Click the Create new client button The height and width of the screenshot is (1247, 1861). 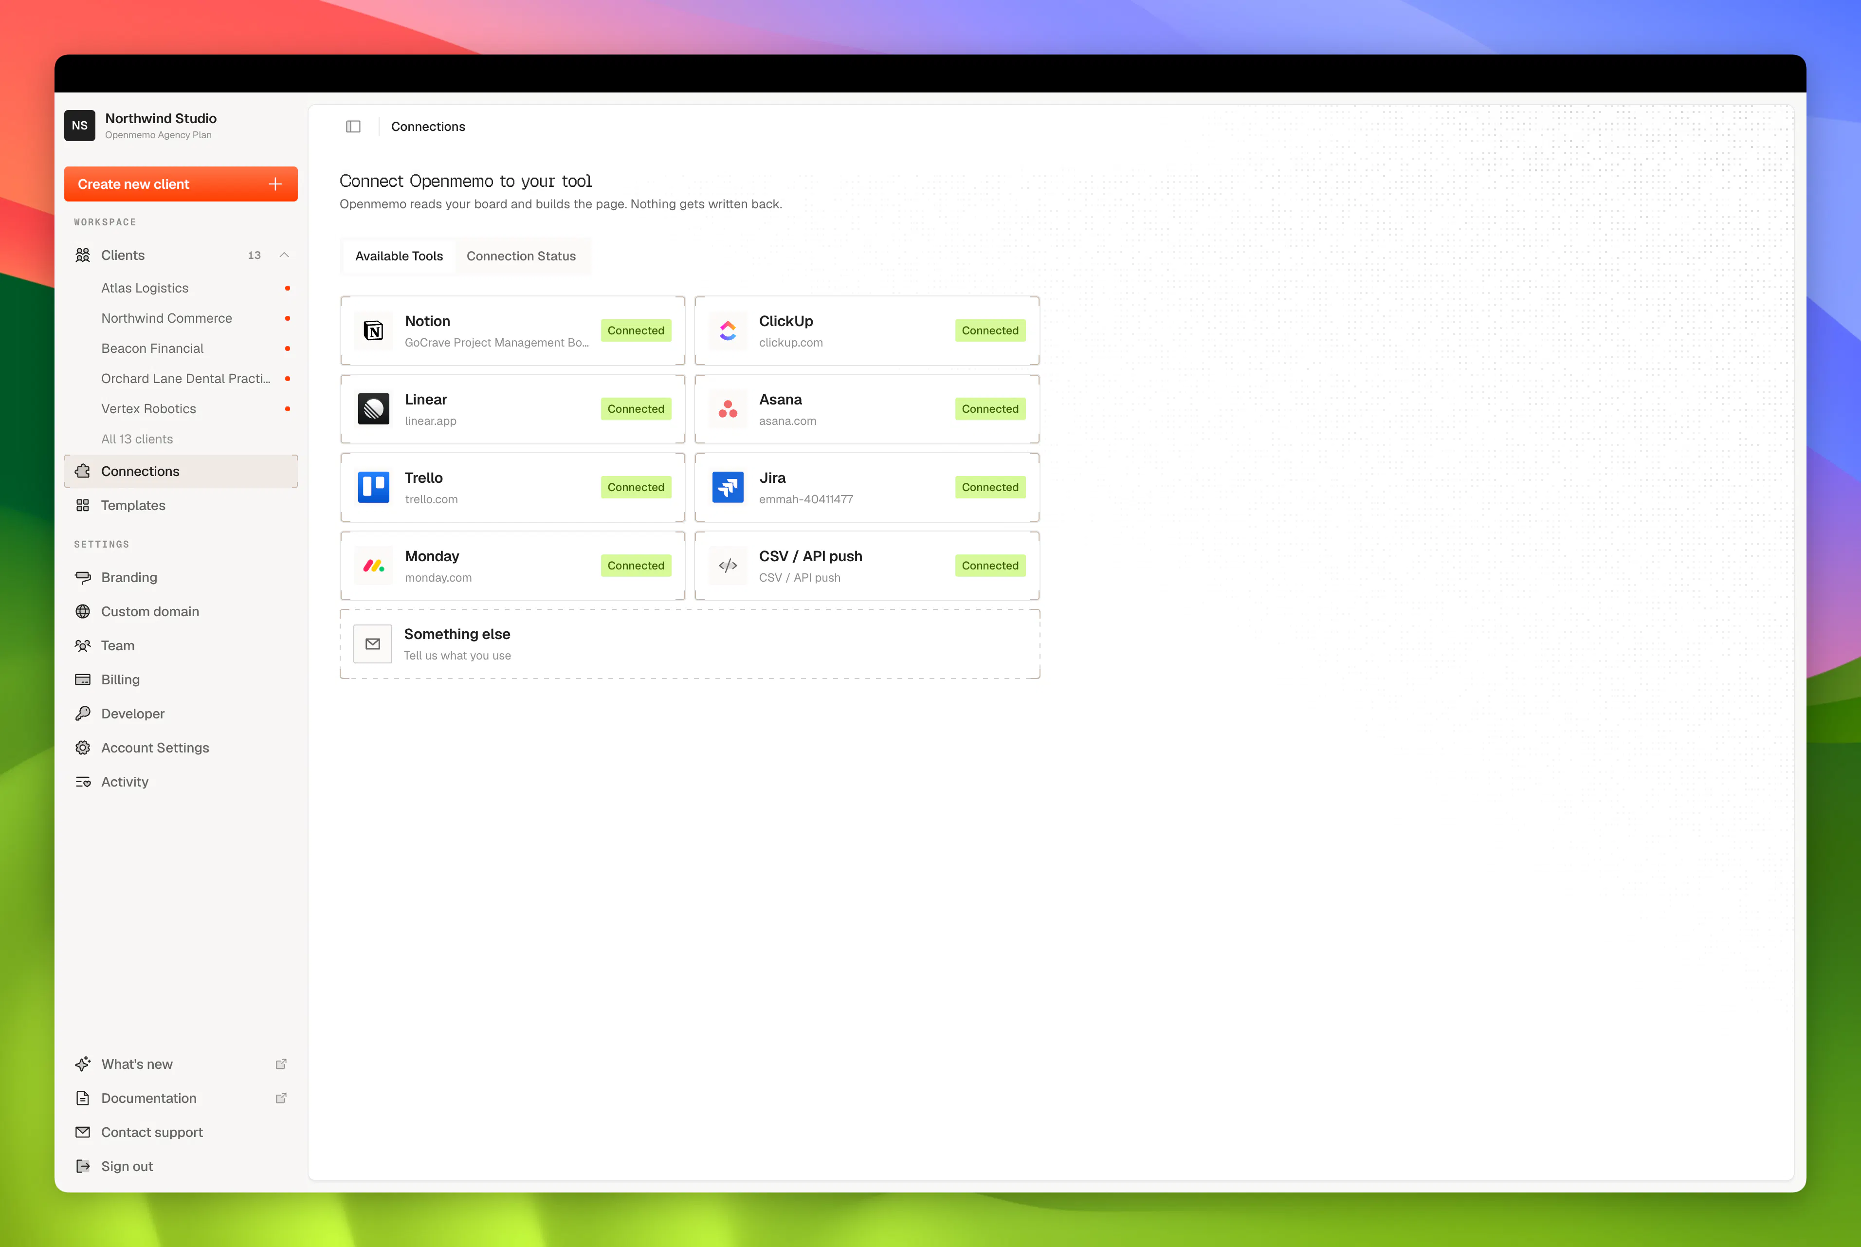pos(181,183)
